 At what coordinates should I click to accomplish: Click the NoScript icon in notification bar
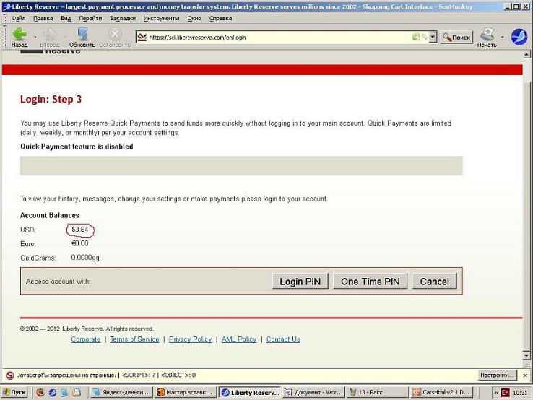10,375
